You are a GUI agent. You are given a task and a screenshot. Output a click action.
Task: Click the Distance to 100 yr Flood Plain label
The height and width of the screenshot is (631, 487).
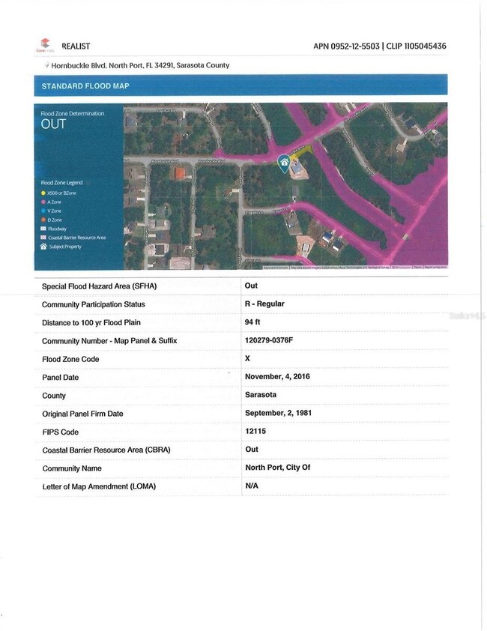click(91, 322)
